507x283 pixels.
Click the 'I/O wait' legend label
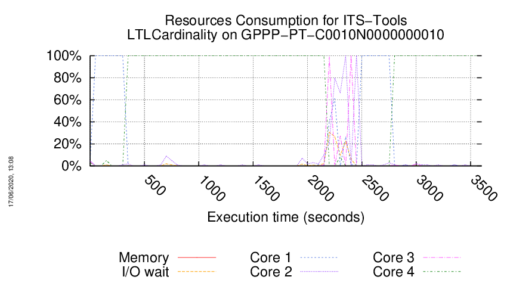coord(146,272)
